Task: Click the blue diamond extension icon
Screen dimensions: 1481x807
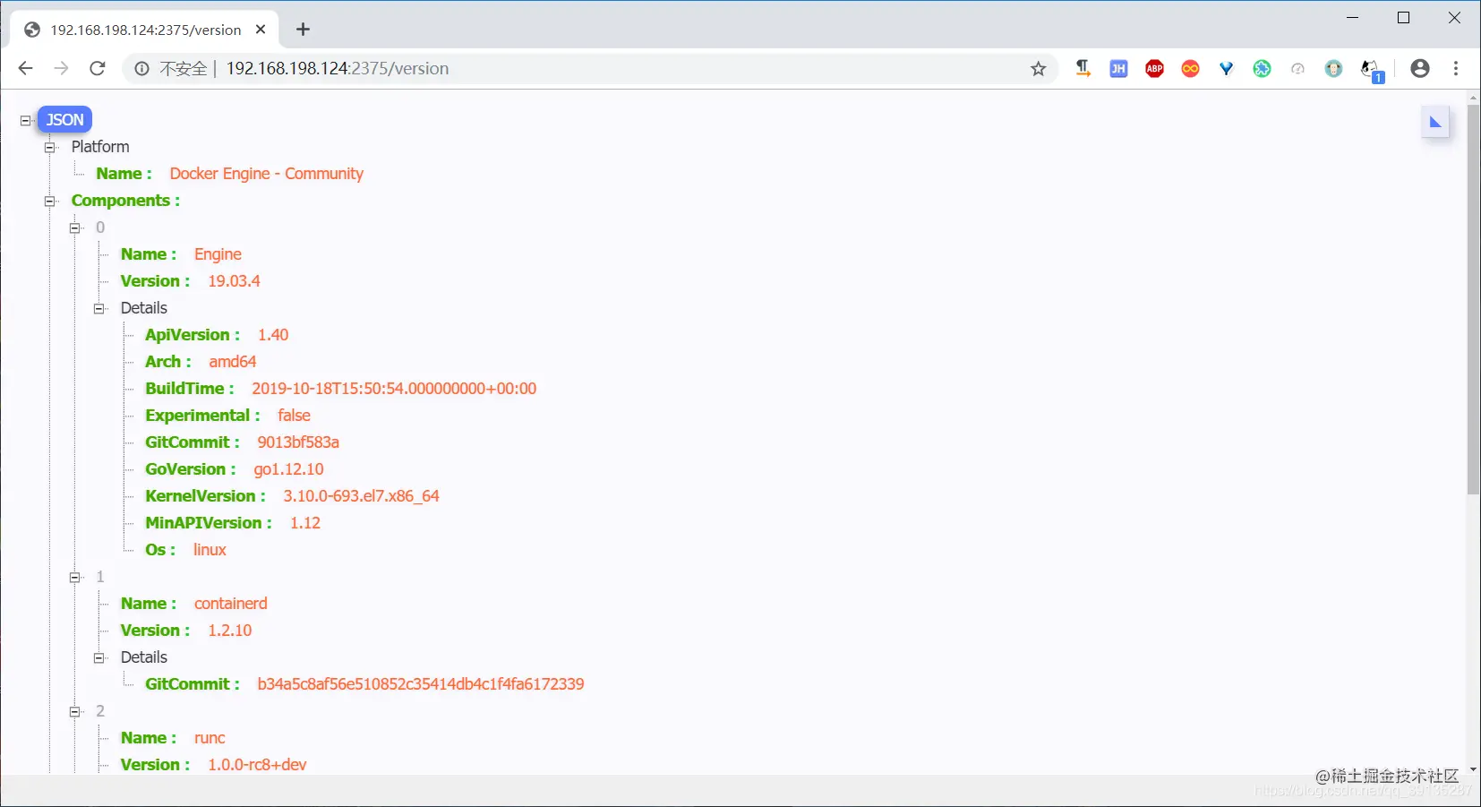Action: 1226,69
